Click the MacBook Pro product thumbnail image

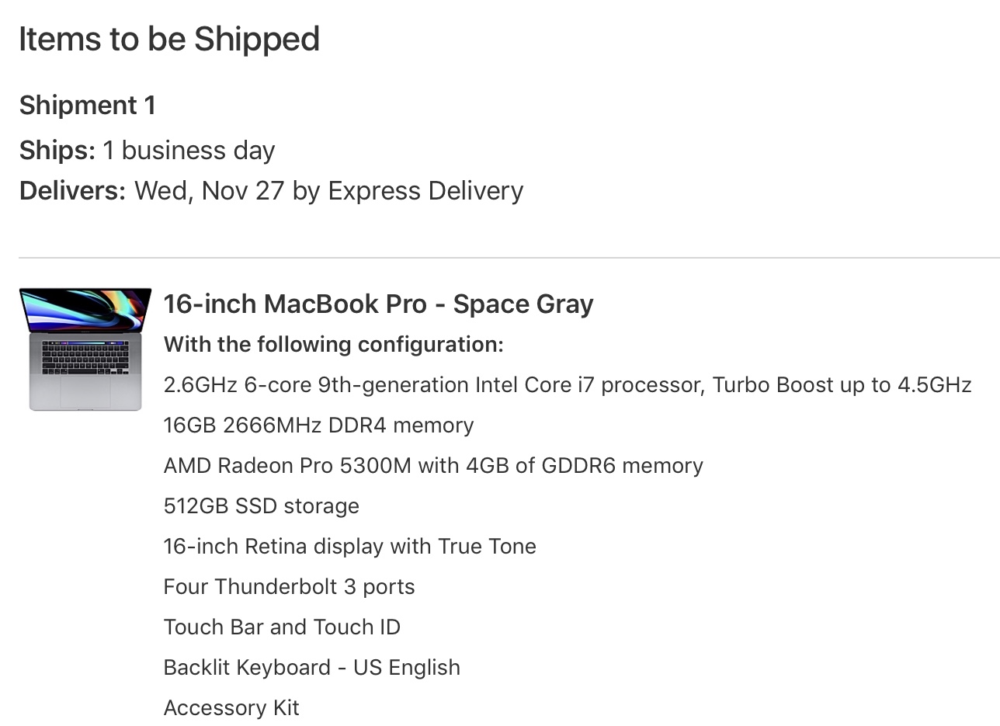pyautogui.click(x=85, y=349)
